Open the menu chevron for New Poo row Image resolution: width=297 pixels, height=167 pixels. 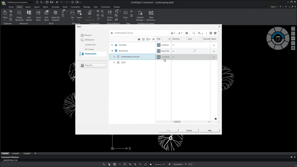tap(214, 51)
